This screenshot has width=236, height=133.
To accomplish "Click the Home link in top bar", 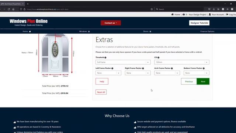I will (177, 14).
